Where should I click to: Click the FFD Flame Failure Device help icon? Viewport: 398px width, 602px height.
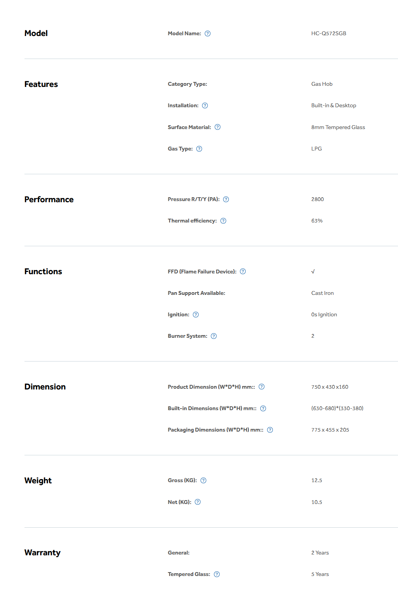point(243,272)
